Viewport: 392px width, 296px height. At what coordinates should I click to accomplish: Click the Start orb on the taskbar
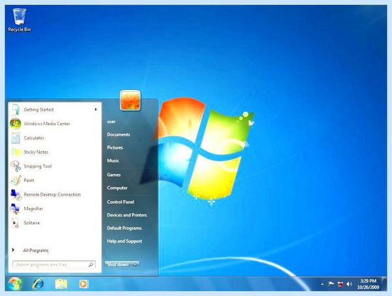tap(15, 284)
